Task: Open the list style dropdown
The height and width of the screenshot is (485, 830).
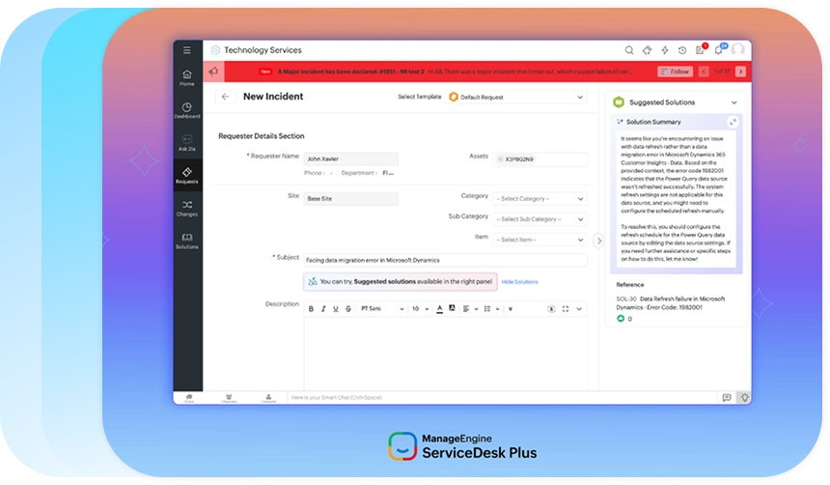Action: point(492,309)
